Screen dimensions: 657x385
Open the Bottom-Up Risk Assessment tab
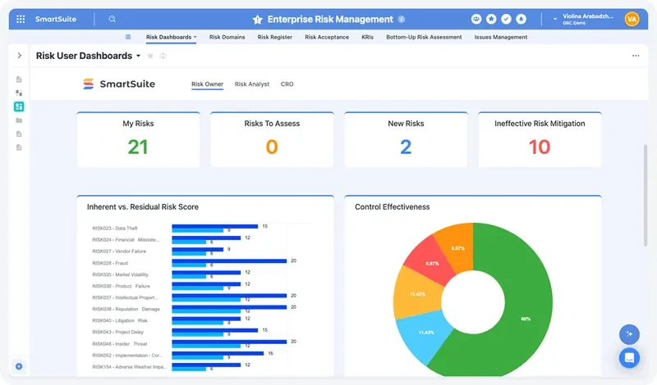click(x=424, y=37)
